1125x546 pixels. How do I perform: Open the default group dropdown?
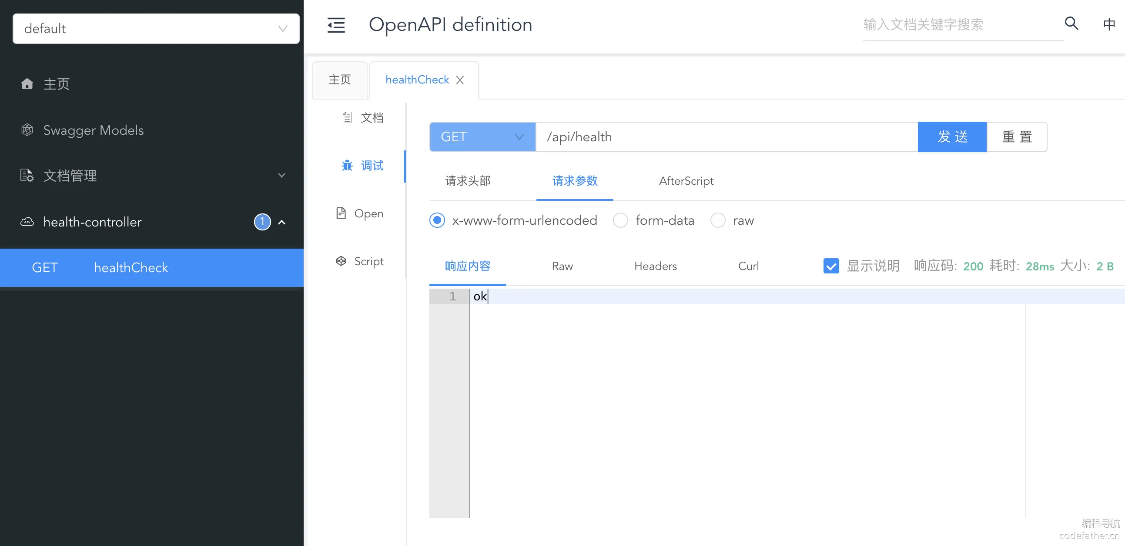[x=156, y=29]
